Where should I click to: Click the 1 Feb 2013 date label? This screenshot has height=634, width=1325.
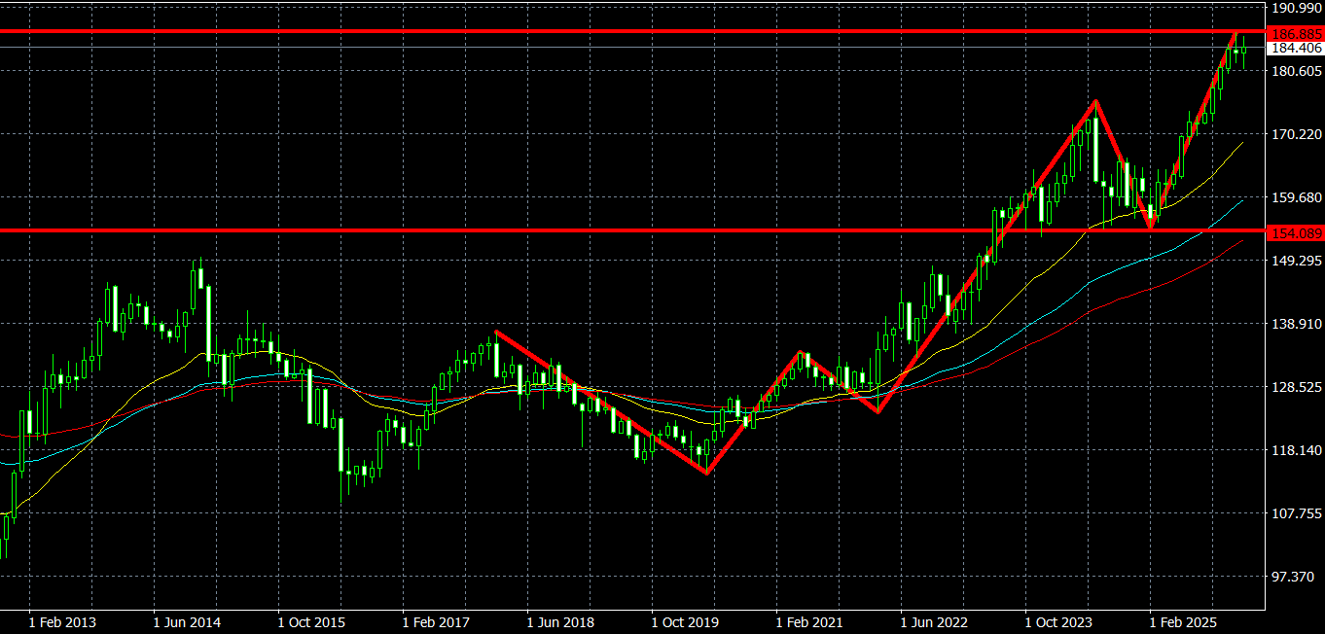tap(62, 621)
